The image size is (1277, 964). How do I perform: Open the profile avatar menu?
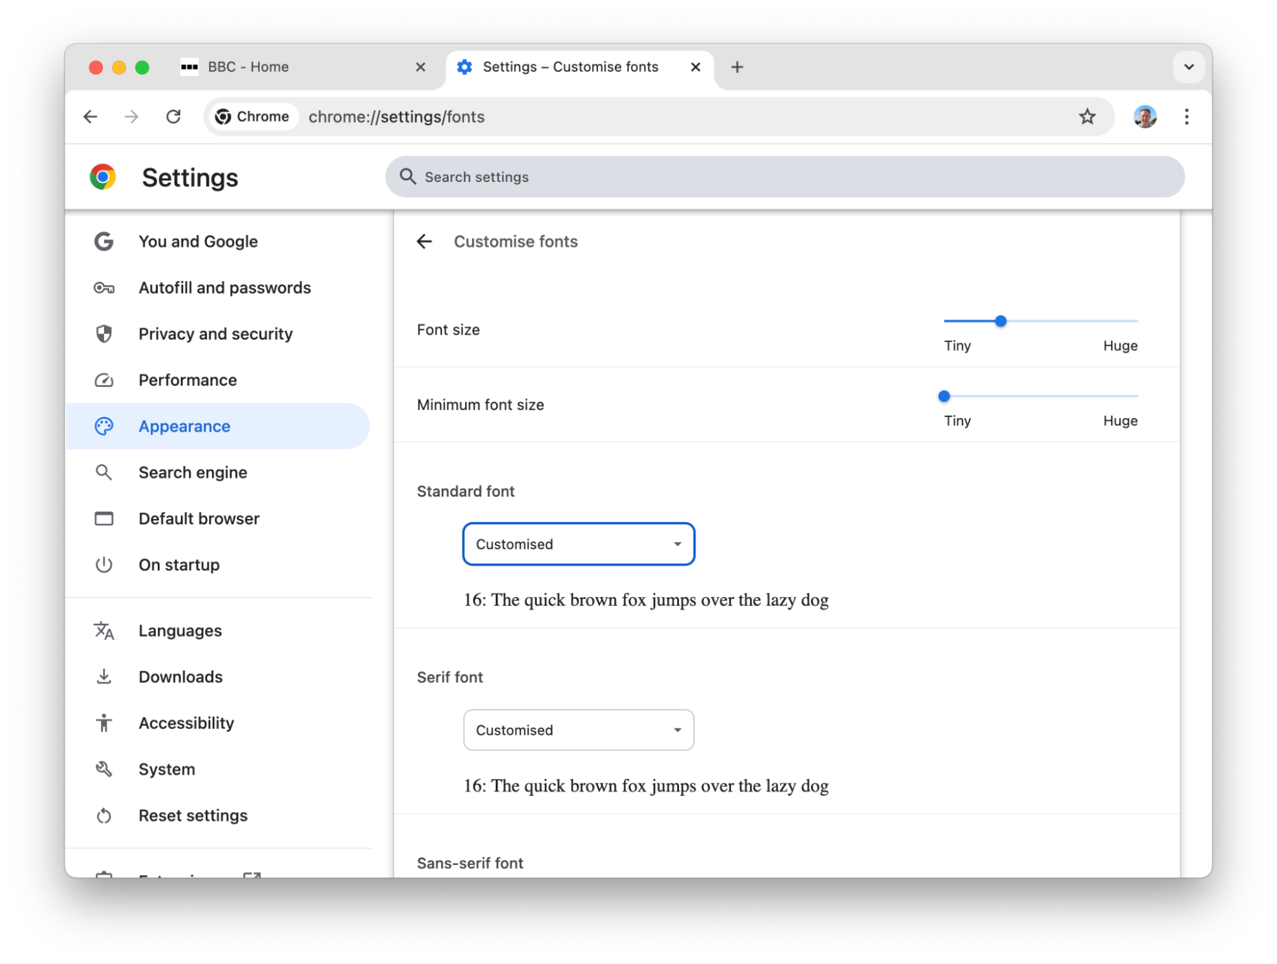pyautogui.click(x=1145, y=117)
